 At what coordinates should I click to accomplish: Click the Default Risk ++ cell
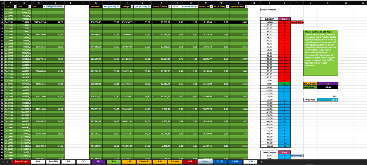(297, 22)
